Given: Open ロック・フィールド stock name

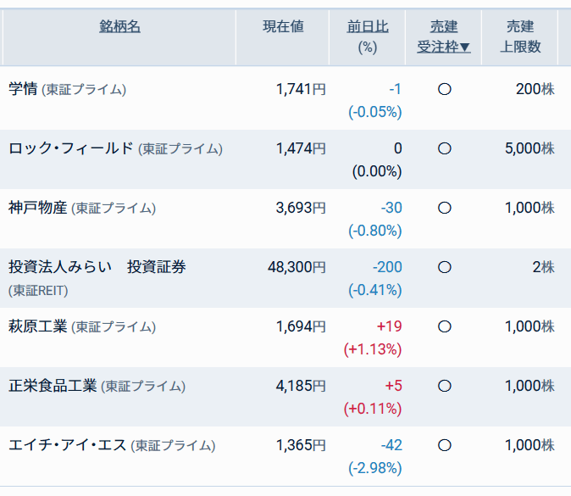Looking at the screenshot, I should (71, 148).
